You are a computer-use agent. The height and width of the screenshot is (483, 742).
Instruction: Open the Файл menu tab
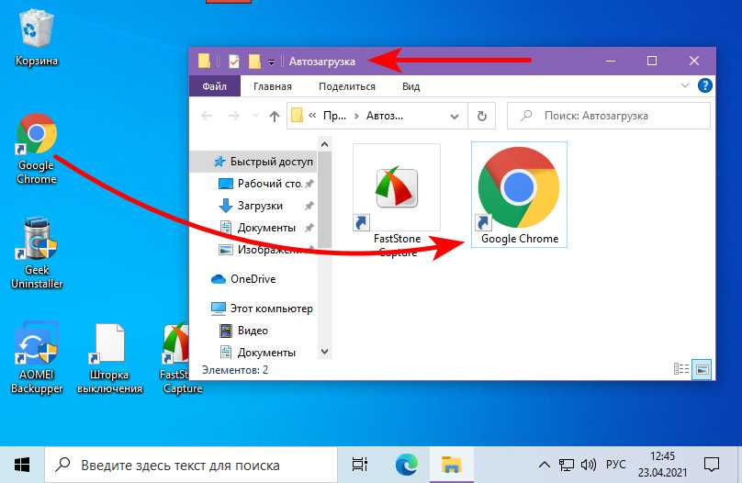[215, 86]
